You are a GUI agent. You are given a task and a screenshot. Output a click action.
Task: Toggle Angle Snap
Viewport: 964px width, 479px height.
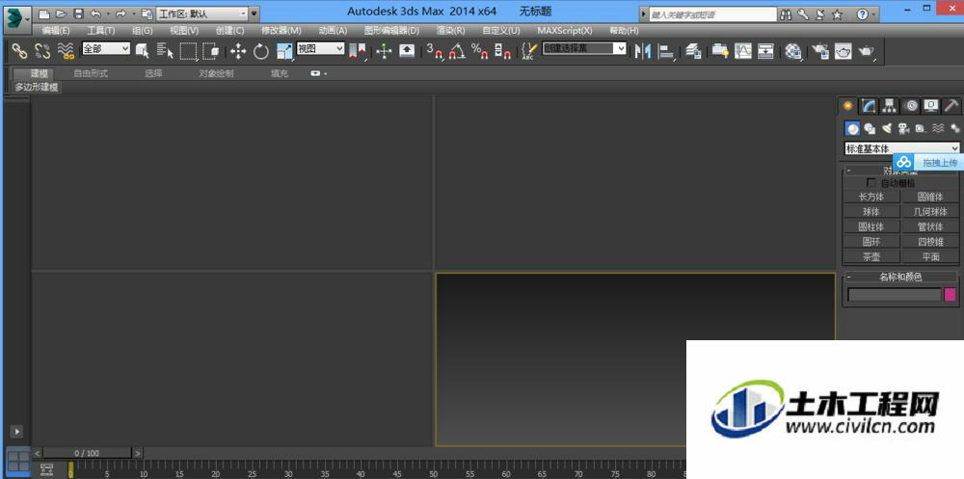click(457, 52)
